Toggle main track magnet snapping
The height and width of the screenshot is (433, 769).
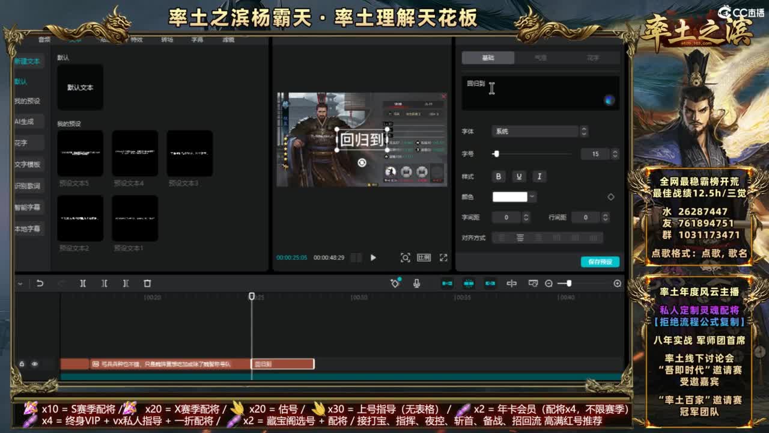(447, 283)
